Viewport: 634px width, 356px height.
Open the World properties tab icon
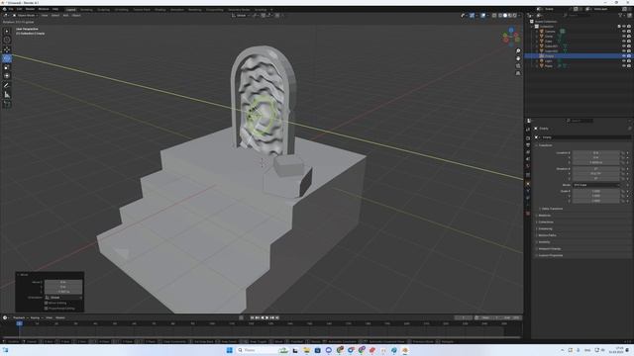(528, 166)
